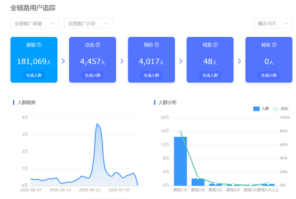Screen dimensions: 296x199
Task: Click 生成人群 under the 转化 card
Action: click(269, 75)
